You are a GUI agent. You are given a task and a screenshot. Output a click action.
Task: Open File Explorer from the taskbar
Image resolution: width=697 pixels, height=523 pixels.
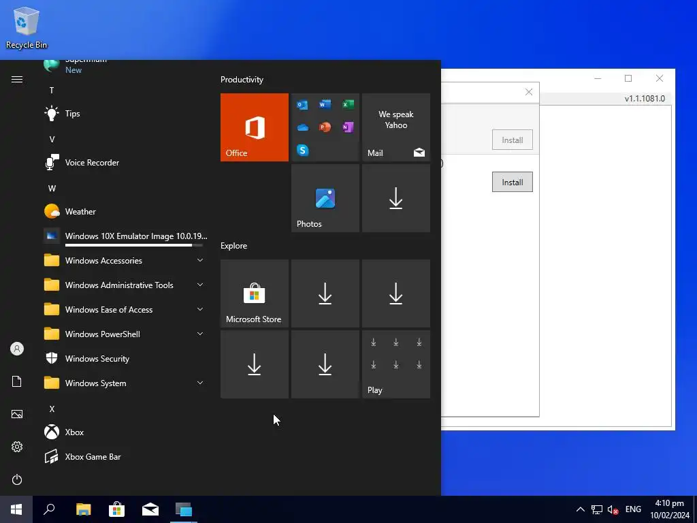click(83, 509)
